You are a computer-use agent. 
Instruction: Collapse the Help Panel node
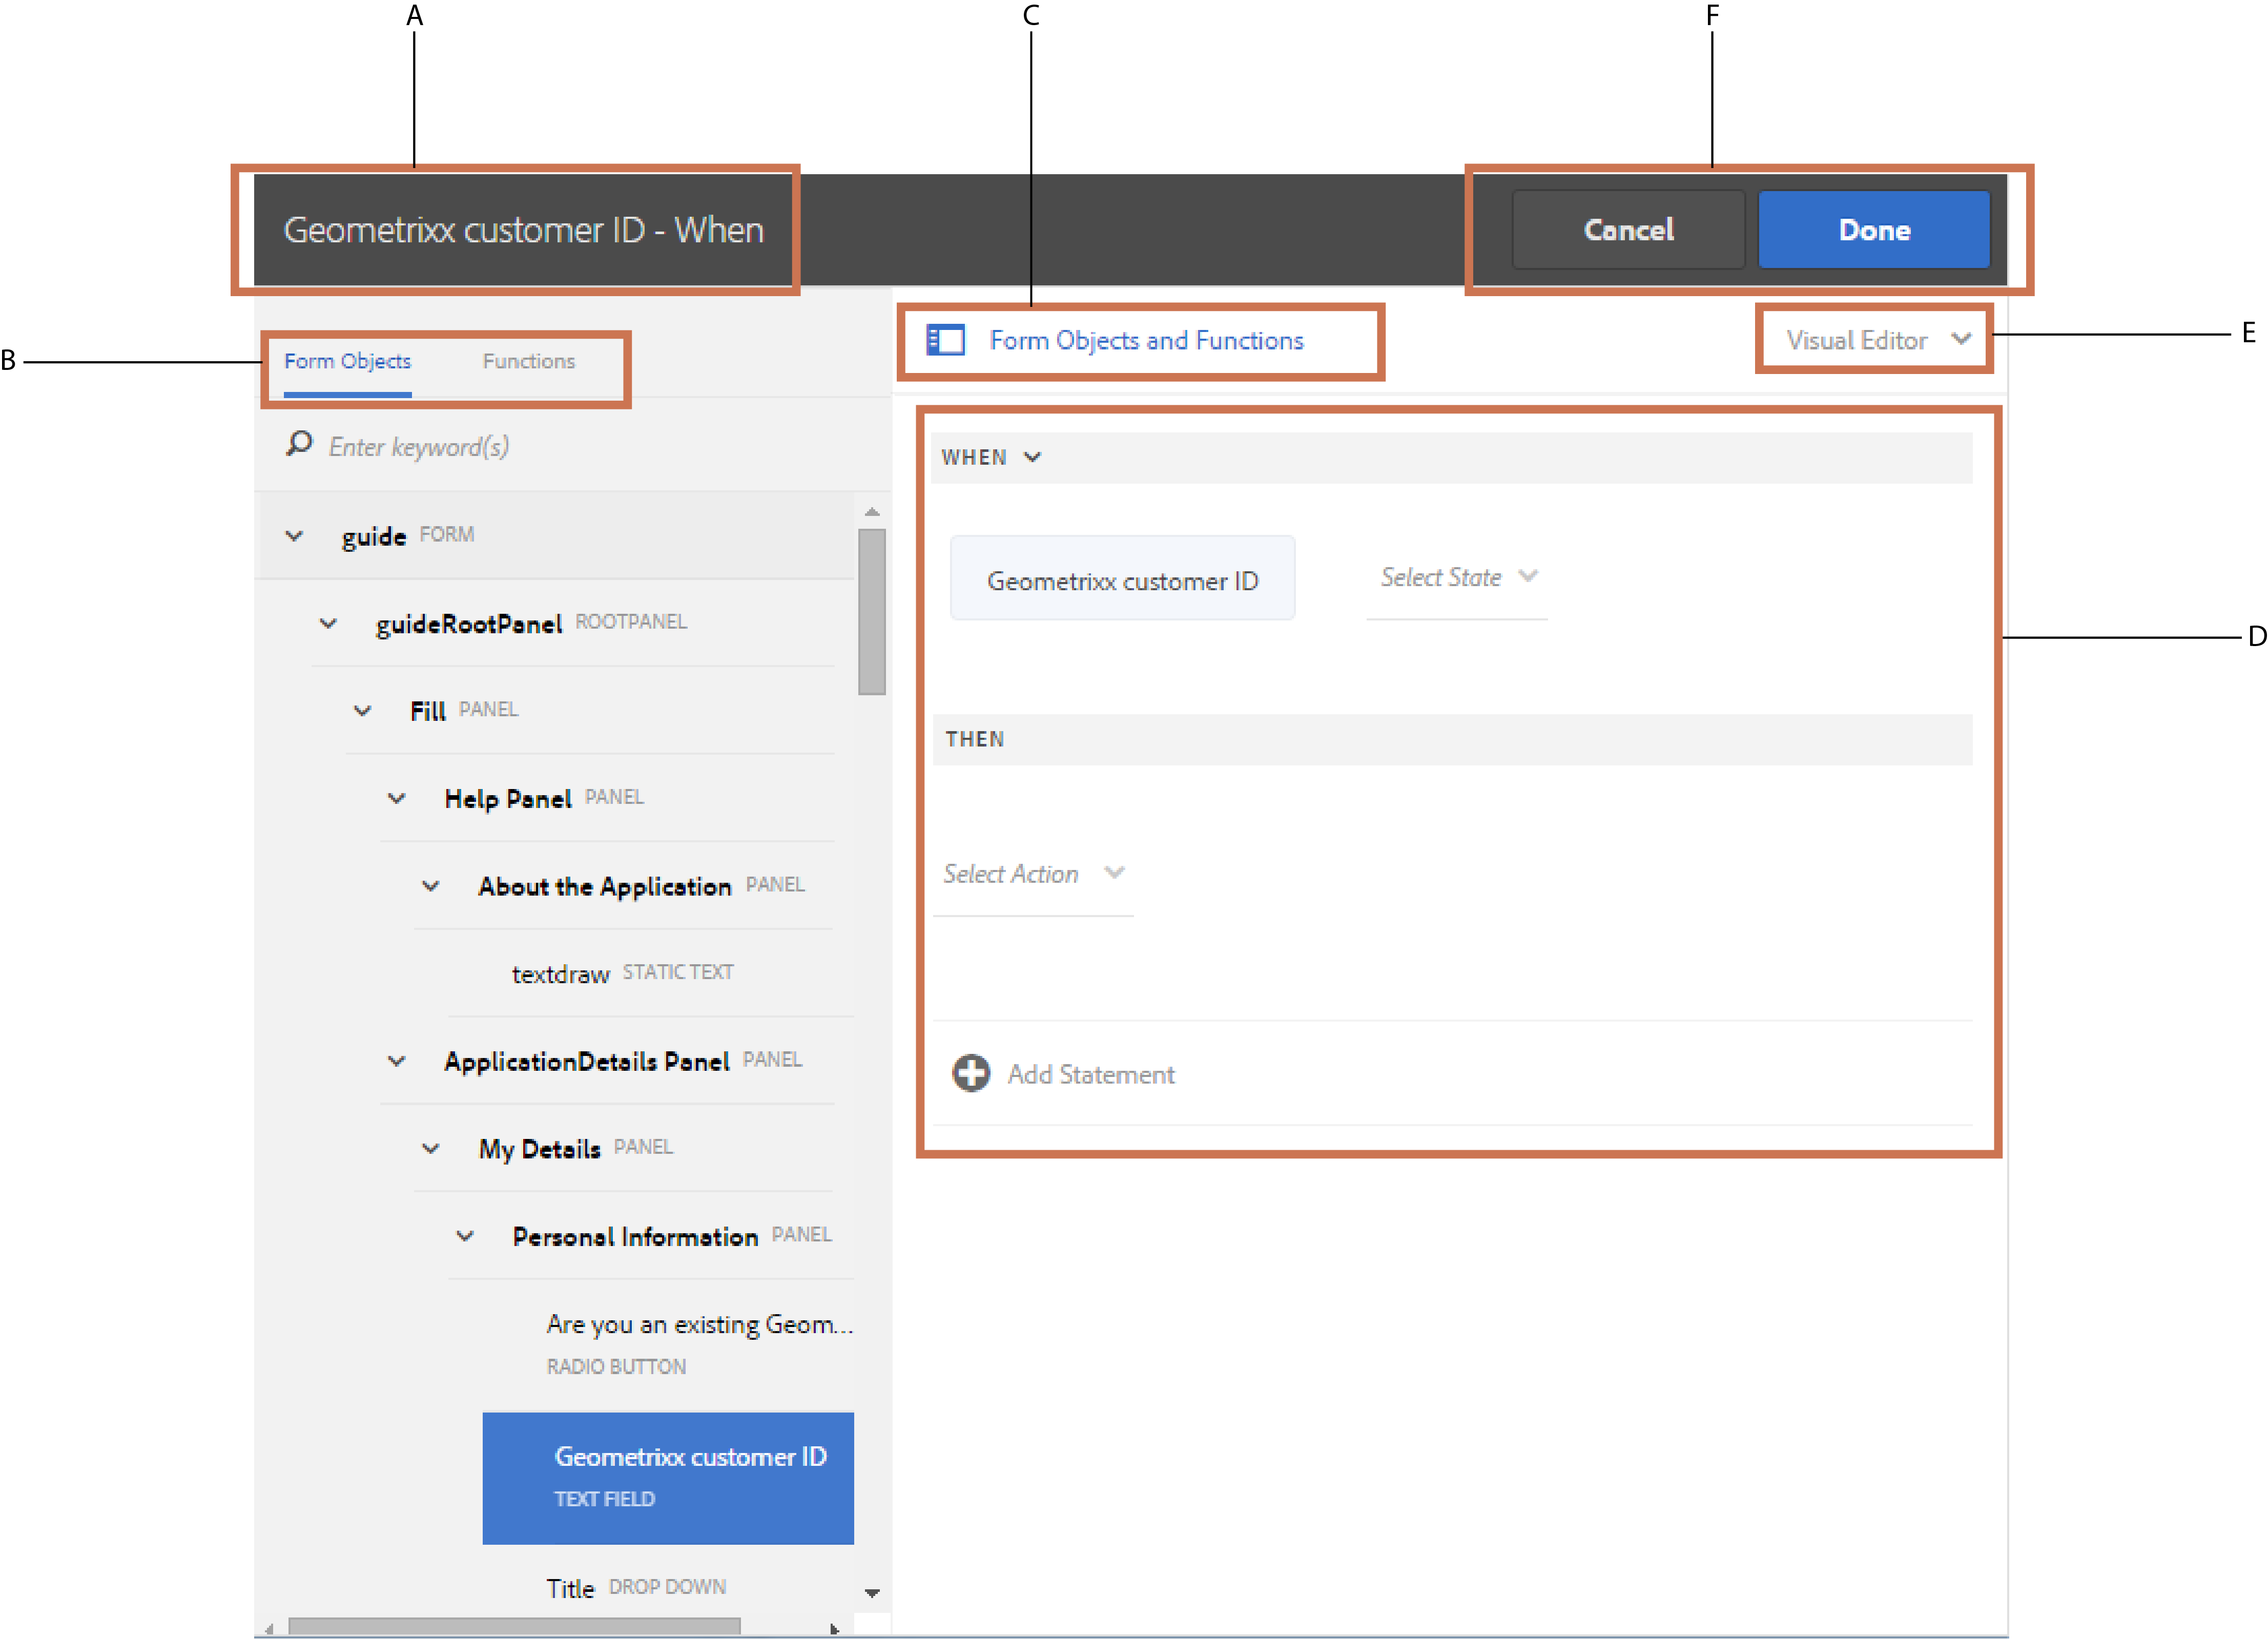click(397, 798)
